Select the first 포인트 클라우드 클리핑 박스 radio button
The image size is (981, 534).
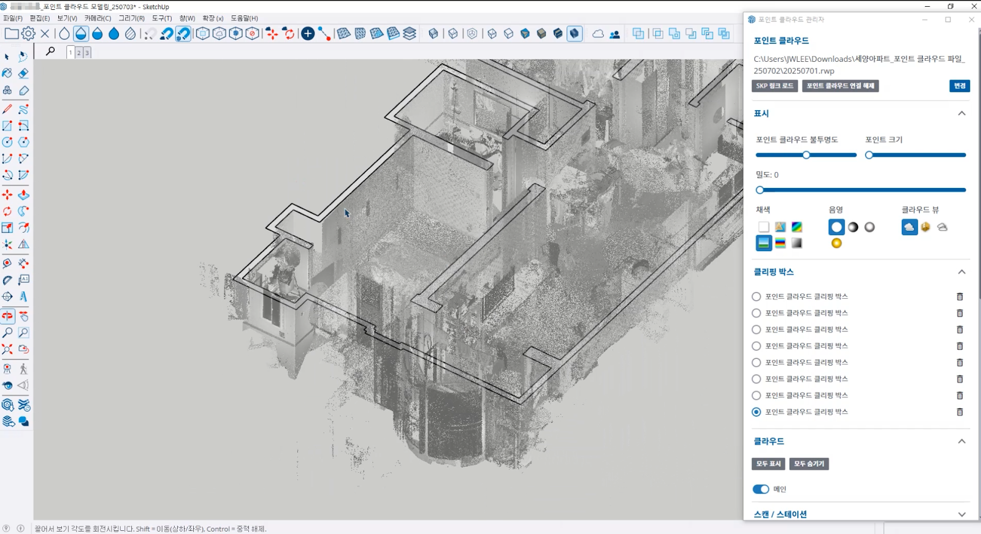tap(757, 296)
